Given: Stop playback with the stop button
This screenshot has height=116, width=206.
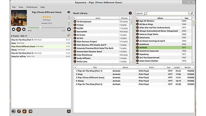Looking at the screenshot, I should tap(69, 29).
